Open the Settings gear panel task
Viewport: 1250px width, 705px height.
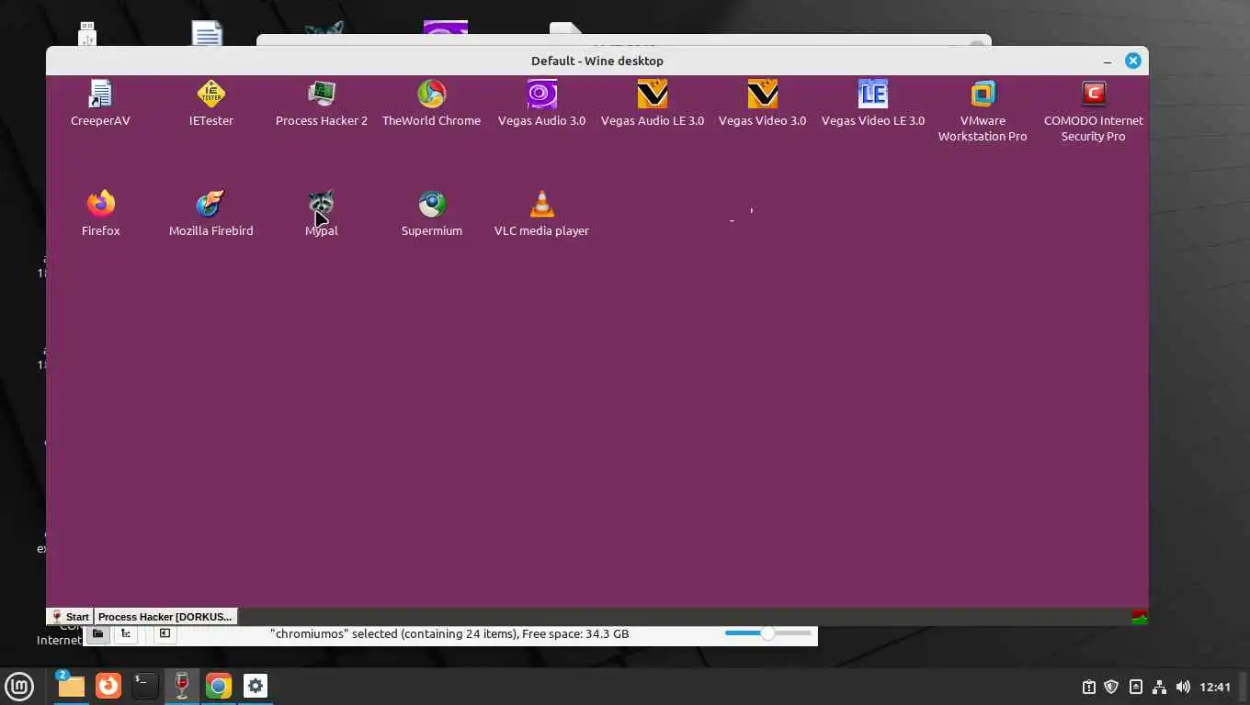pos(256,686)
